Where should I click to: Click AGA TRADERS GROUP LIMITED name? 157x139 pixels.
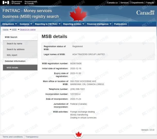(89, 54)
